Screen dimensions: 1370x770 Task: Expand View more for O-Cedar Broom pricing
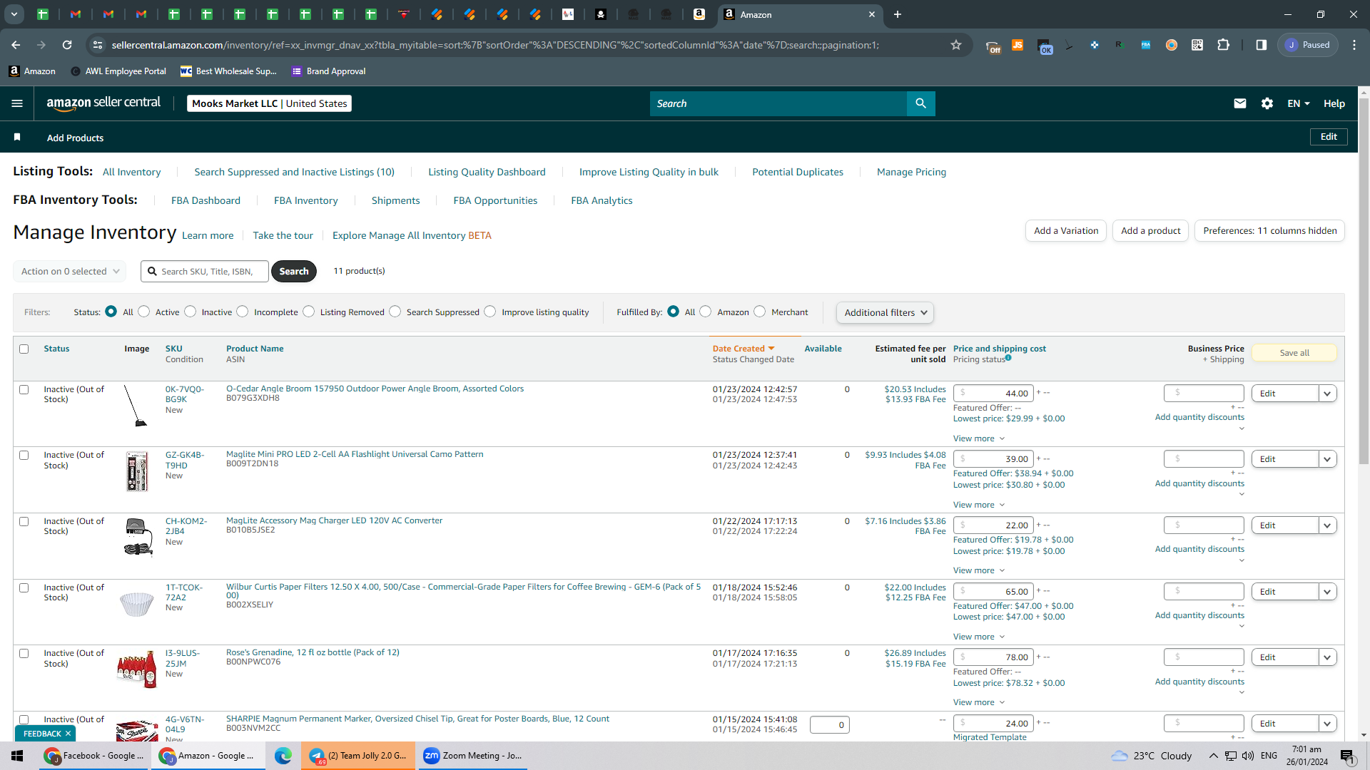[979, 438]
